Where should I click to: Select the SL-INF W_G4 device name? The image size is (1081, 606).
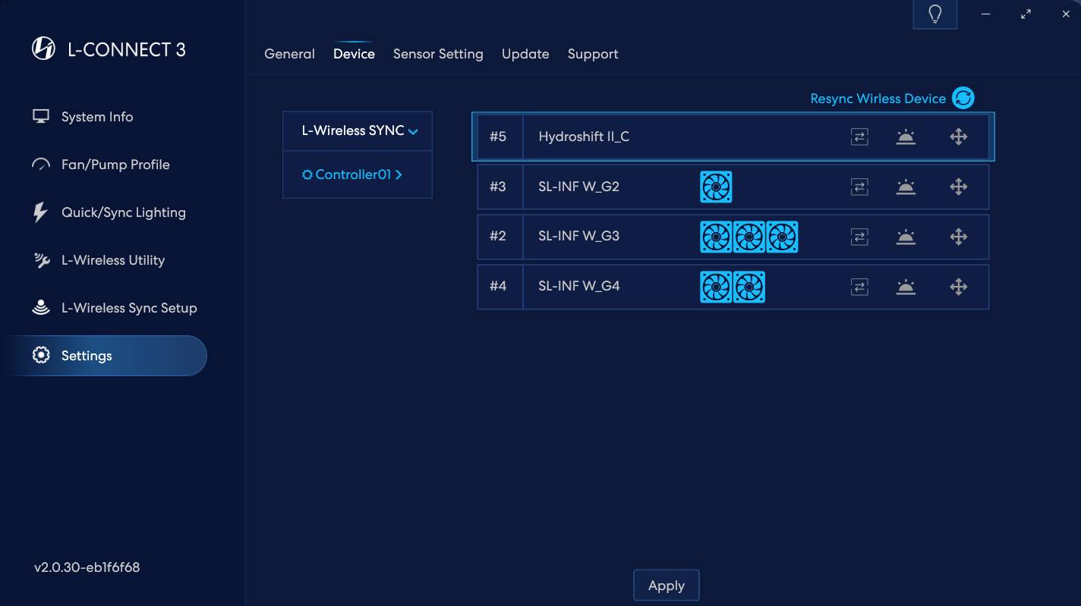pyautogui.click(x=578, y=287)
